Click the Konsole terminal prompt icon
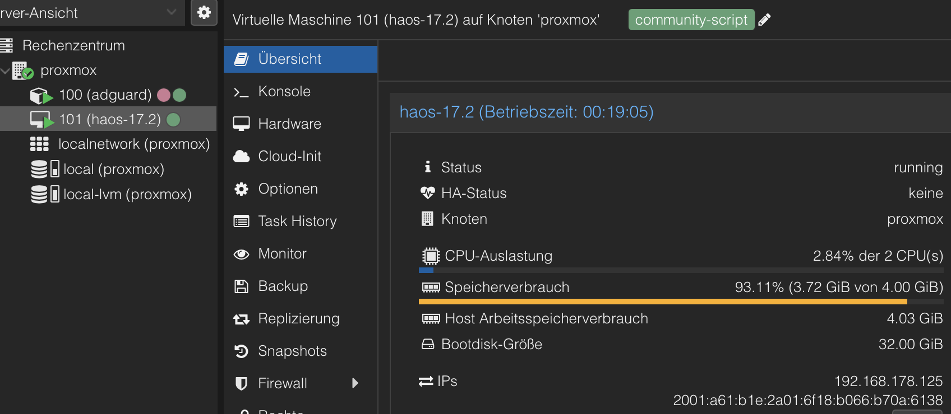 241,92
